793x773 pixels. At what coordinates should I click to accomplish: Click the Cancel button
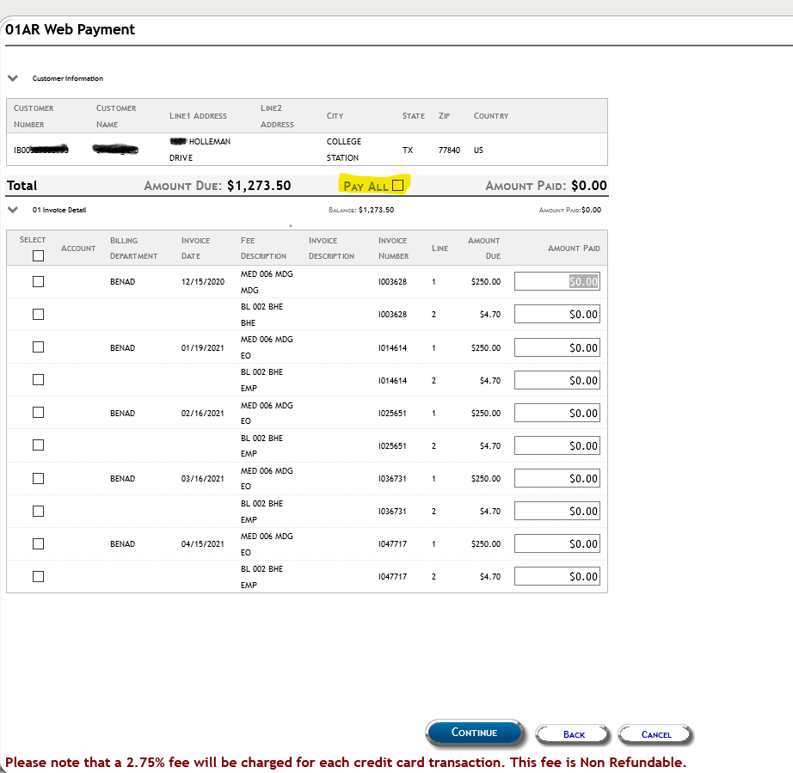point(655,734)
